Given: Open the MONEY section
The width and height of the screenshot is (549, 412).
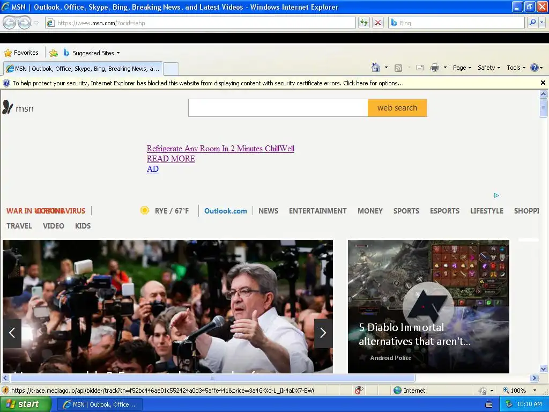Looking at the screenshot, I should (370, 211).
